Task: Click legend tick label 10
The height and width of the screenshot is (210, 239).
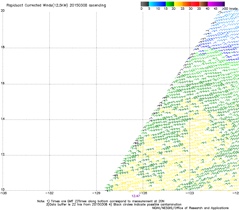Action: (x=158, y=9)
